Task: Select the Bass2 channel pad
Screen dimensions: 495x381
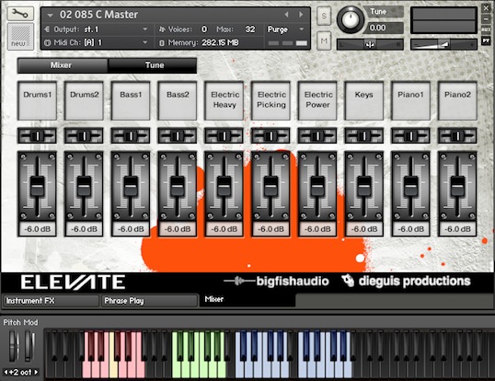Action: point(178,100)
